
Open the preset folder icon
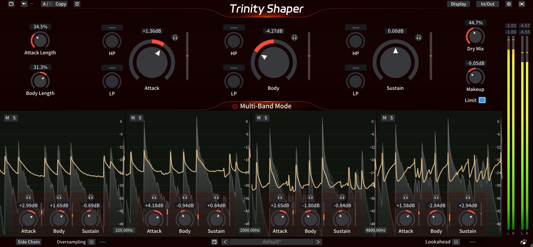tap(11, 4)
